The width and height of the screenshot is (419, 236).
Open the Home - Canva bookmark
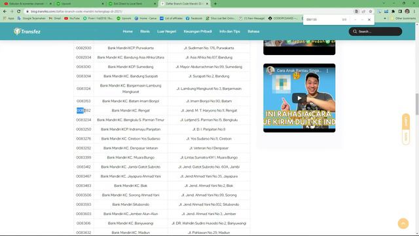[x=145, y=18]
